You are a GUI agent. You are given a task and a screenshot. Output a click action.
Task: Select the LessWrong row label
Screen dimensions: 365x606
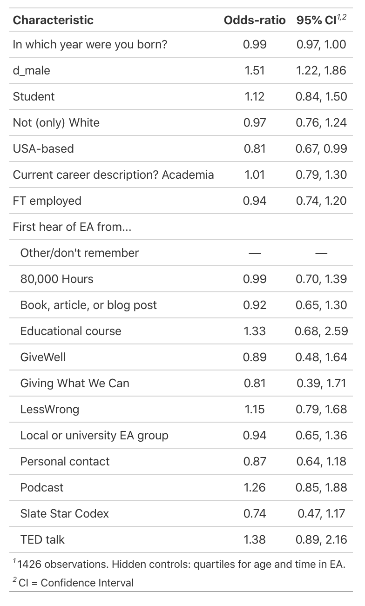click(50, 409)
